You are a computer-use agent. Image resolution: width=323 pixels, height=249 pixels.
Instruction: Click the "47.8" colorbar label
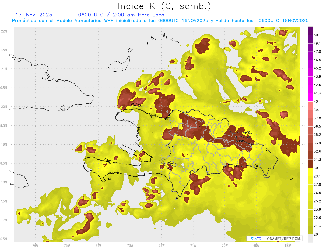(317, 52)
